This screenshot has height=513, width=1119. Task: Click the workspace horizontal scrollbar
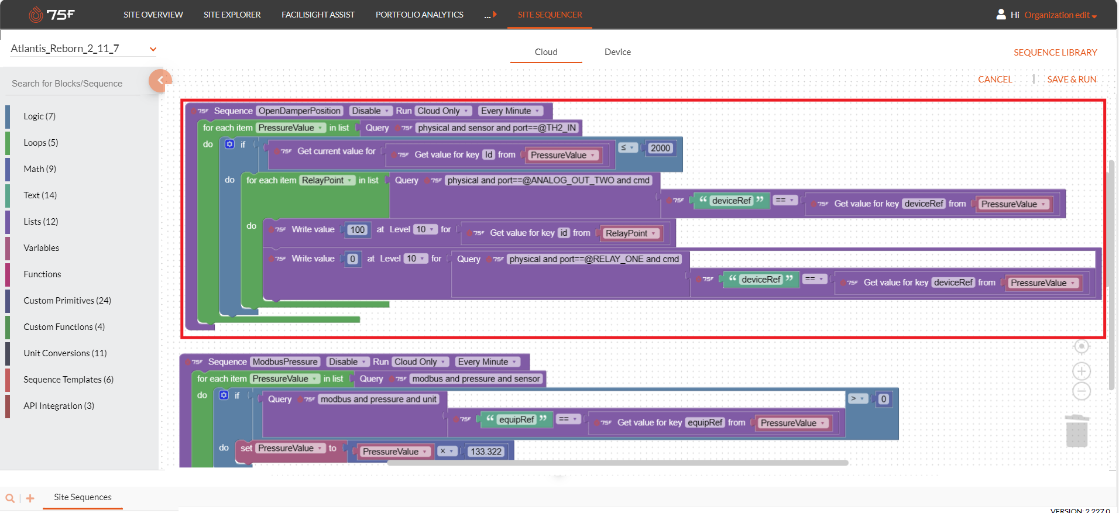pyautogui.click(x=618, y=463)
